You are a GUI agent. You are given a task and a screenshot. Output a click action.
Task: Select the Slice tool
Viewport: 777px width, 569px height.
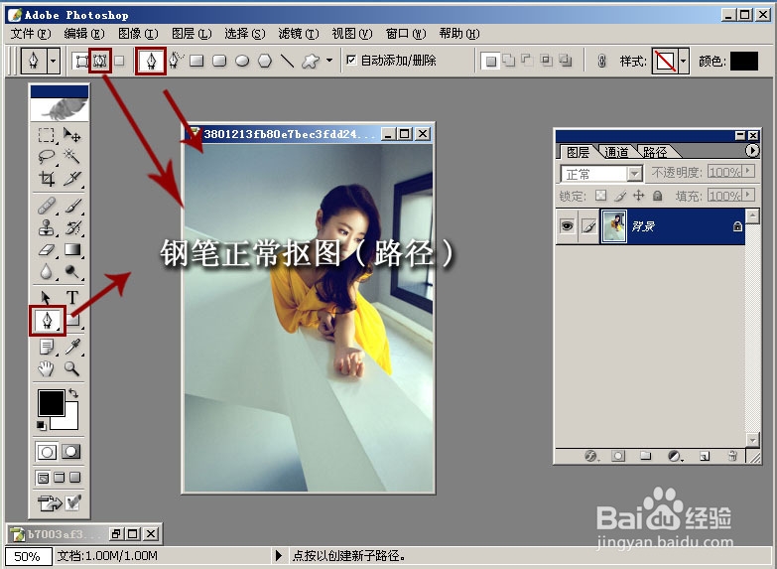[x=72, y=178]
